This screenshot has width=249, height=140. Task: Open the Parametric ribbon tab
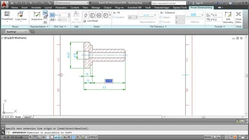61,8
